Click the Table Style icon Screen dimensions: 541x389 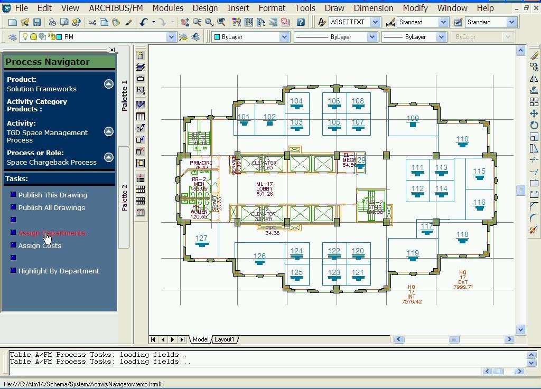coord(458,22)
